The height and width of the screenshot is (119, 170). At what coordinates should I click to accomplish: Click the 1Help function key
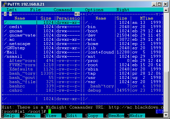pyautogui.click(x=10, y=116)
